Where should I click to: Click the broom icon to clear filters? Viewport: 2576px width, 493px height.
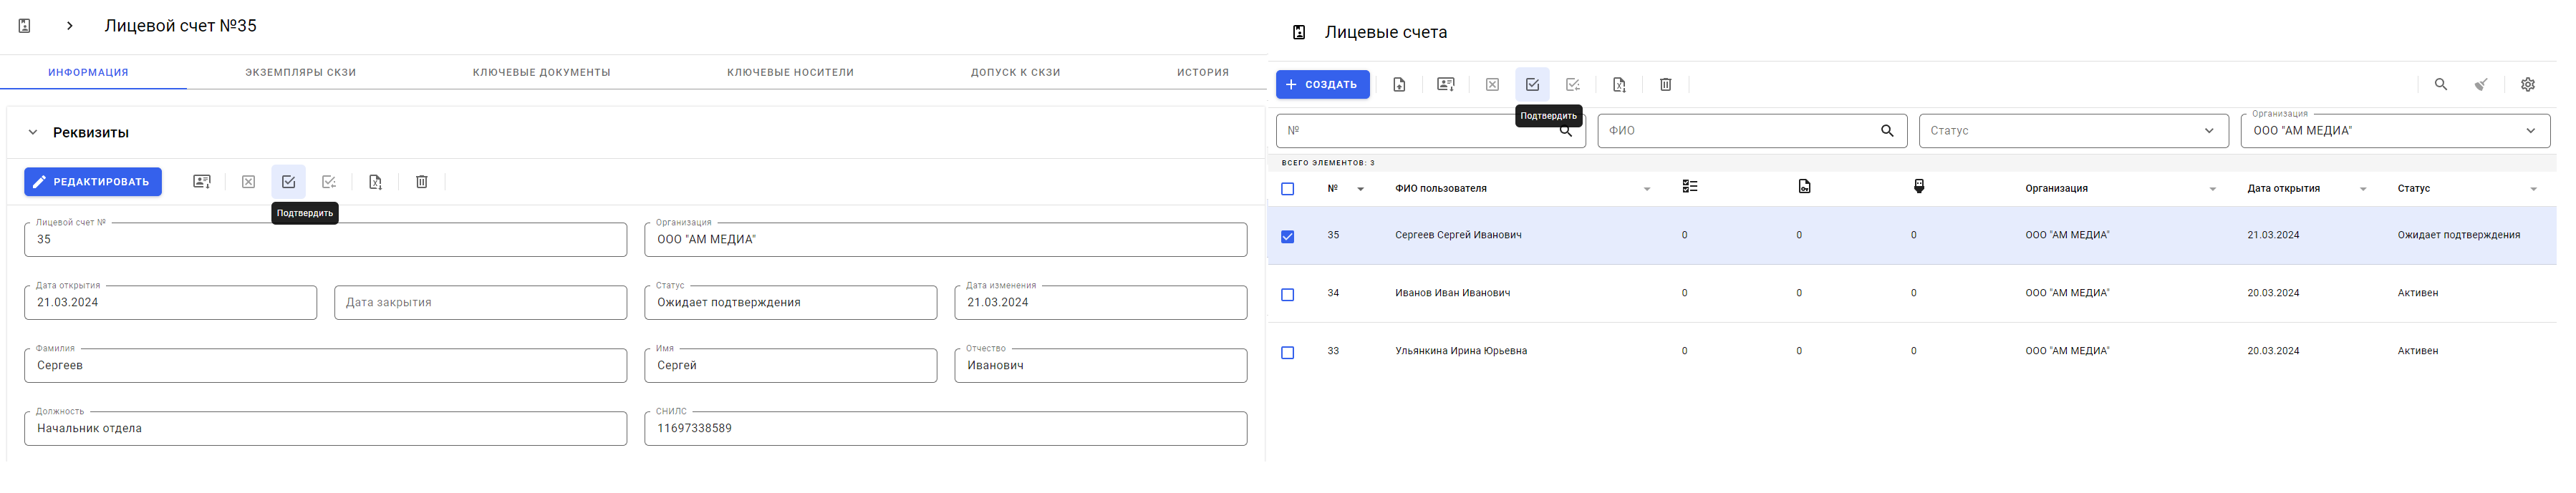click(x=2481, y=85)
